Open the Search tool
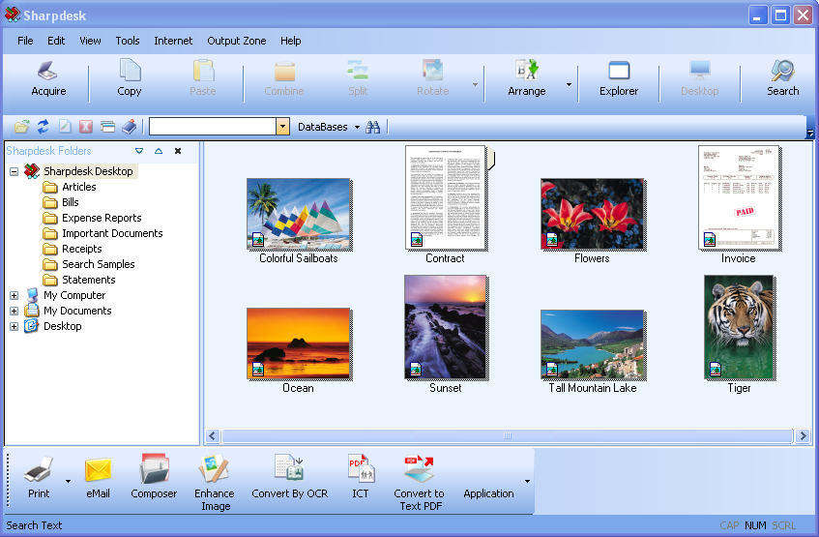819x537 pixels. (782, 71)
